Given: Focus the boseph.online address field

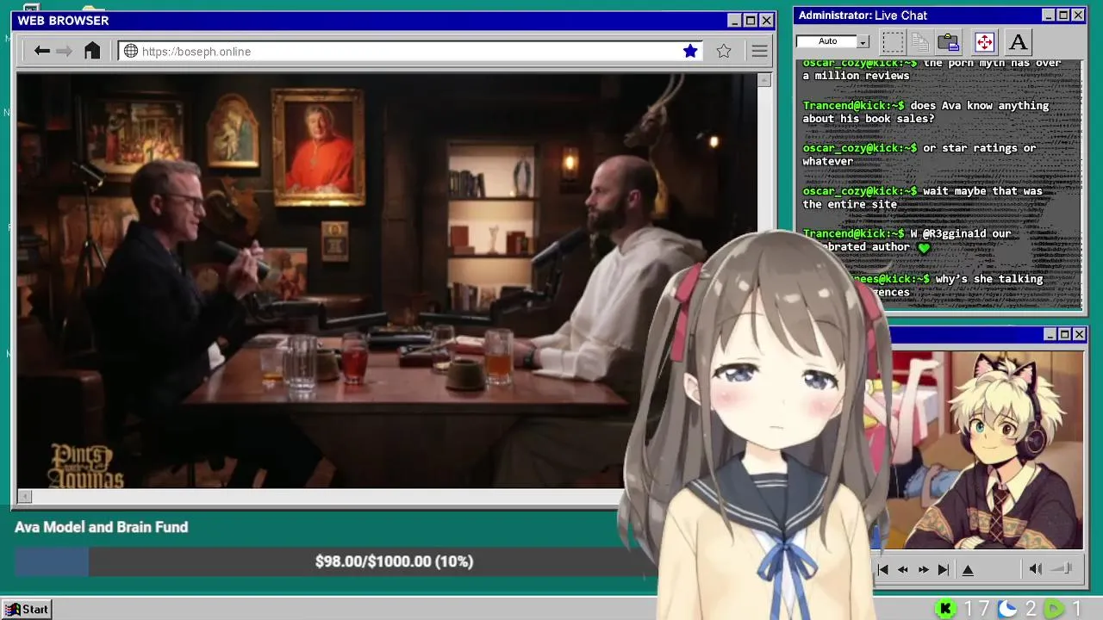Looking at the screenshot, I should pyautogui.click(x=410, y=51).
